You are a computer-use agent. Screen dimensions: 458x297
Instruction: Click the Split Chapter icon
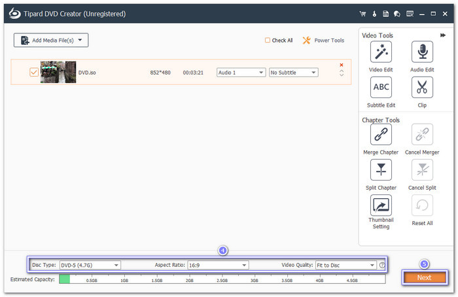[x=381, y=169]
